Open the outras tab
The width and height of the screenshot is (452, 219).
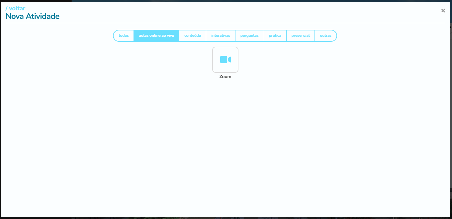point(325,36)
